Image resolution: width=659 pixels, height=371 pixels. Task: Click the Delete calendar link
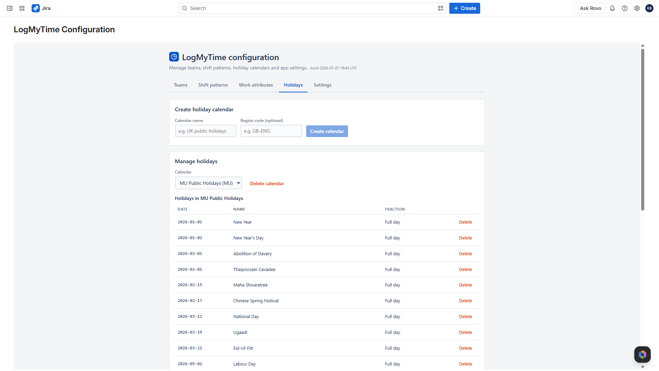tap(267, 183)
